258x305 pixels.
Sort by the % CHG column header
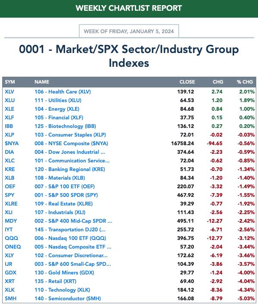click(245, 82)
